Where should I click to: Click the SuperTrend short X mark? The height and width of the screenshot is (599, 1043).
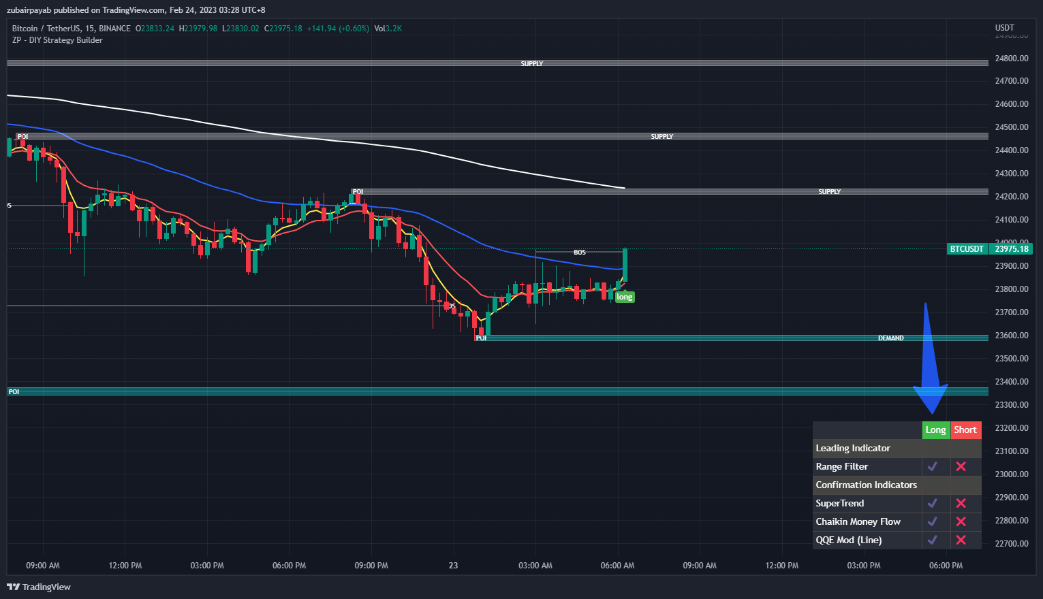click(961, 503)
